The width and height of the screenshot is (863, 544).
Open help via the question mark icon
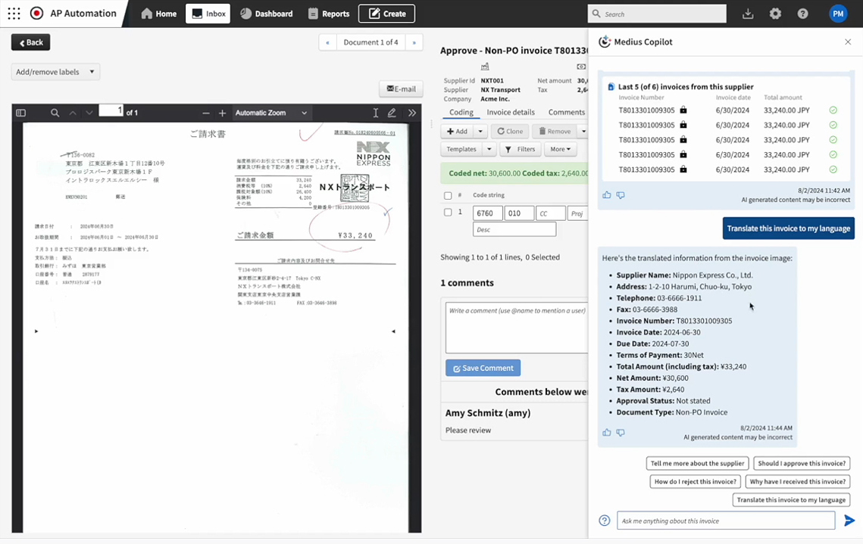pos(802,14)
